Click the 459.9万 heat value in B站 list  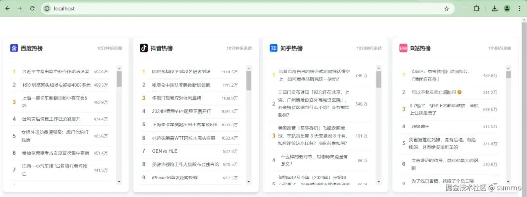click(x=490, y=76)
